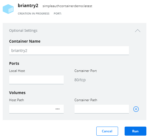
Task: Click the Local Host label
Action: 17,71
